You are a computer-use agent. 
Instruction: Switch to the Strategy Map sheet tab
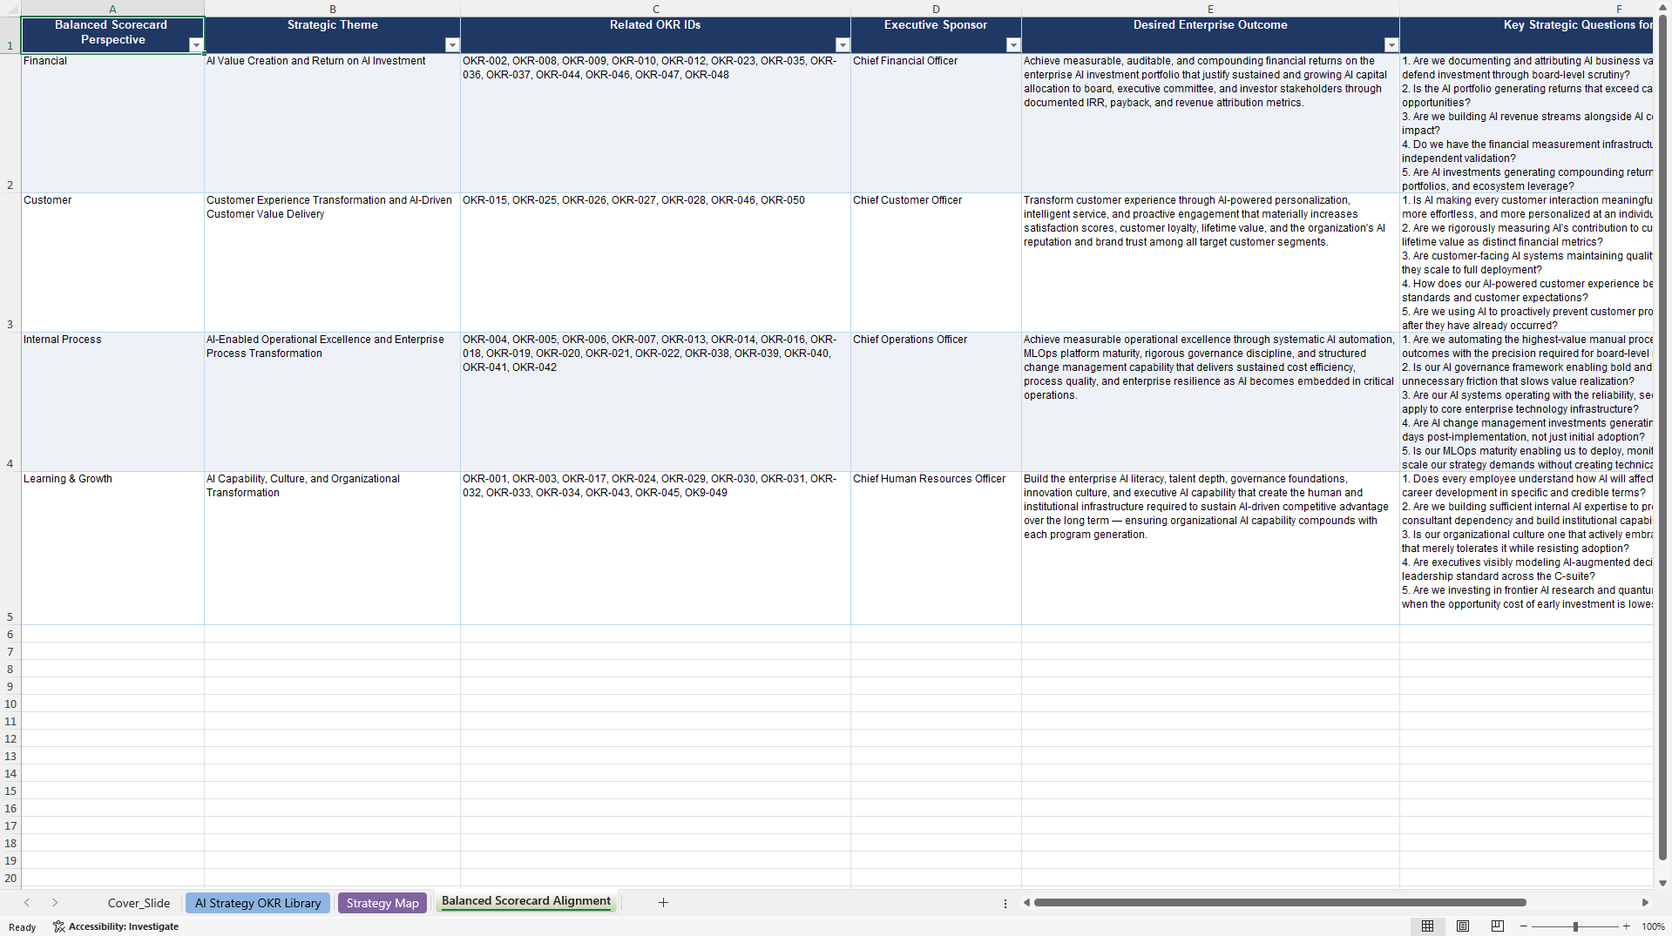382,903
